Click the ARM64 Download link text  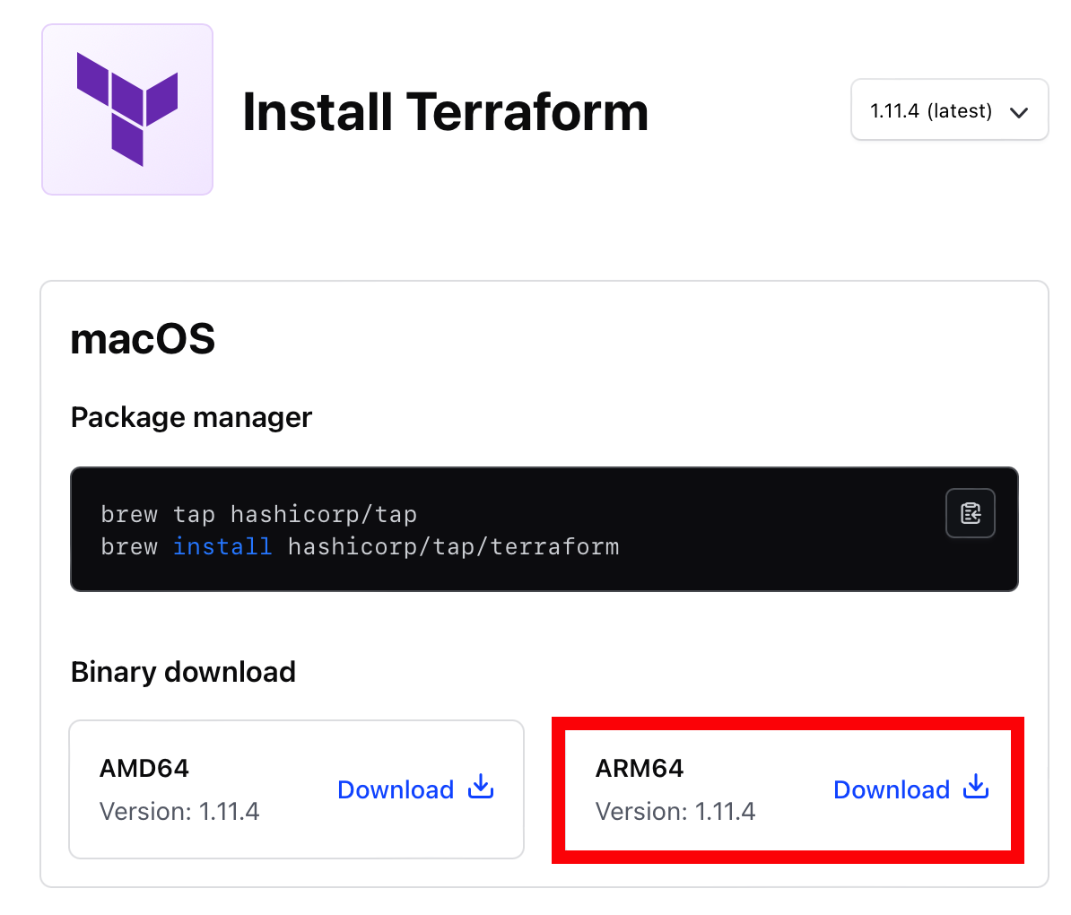point(892,789)
